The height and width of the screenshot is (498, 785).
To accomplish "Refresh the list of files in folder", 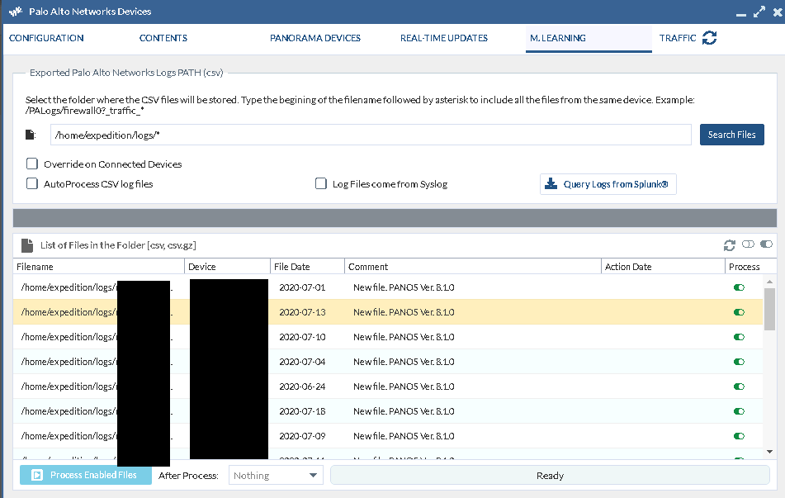I will [729, 245].
